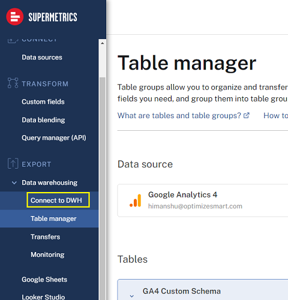Open Custom fields under Transform

point(43,102)
